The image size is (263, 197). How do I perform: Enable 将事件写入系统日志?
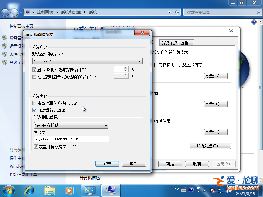[34, 103]
